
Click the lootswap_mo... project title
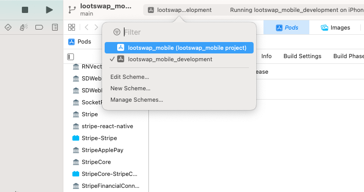(106, 6)
